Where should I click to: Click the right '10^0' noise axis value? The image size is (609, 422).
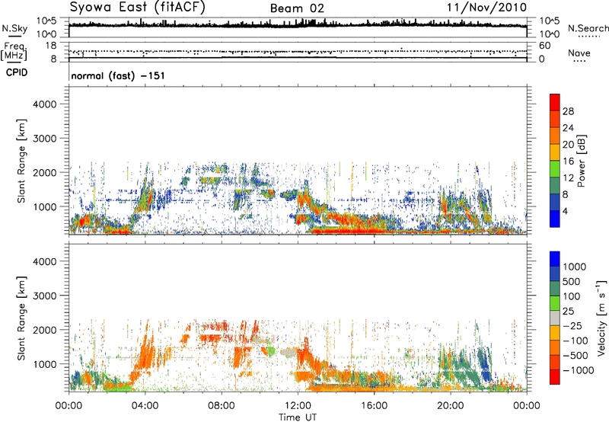[550, 34]
